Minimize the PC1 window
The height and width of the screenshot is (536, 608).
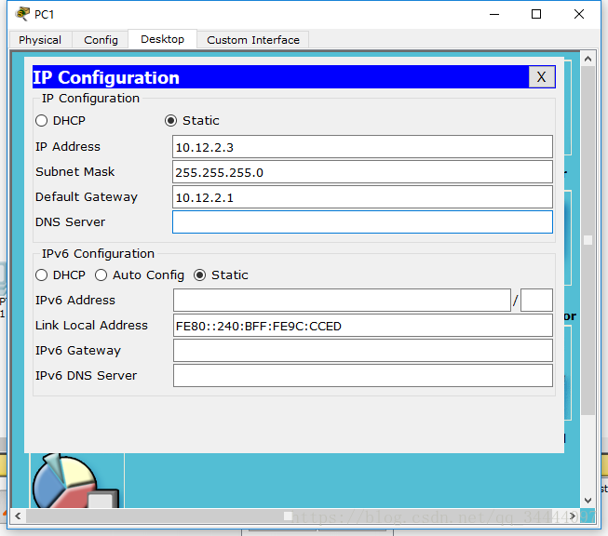pos(494,14)
